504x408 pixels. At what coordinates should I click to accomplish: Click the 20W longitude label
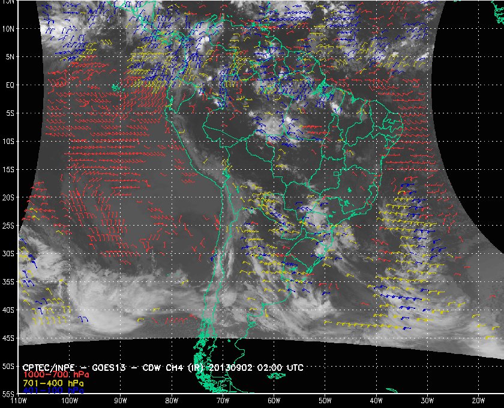pyautogui.click(x=478, y=401)
